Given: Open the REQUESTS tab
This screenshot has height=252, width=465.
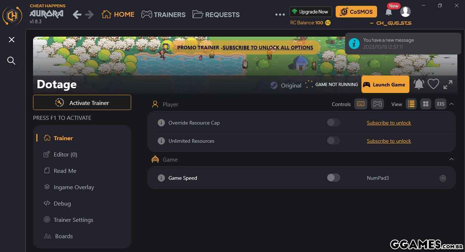Looking at the screenshot, I should [x=216, y=15].
